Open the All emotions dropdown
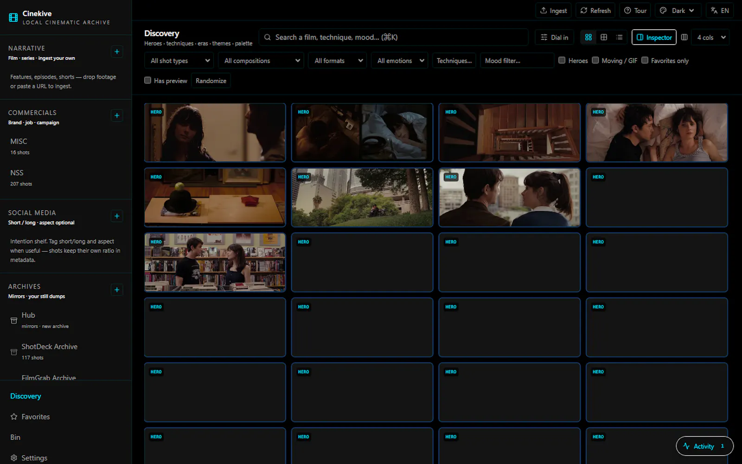The height and width of the screenshot is (464, 742). 399,61
